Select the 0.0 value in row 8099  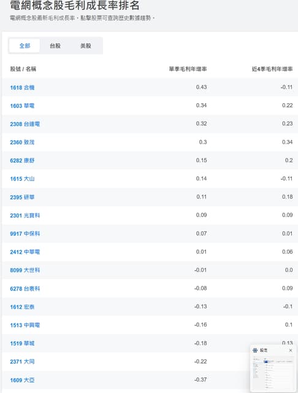click(x=289, y=270)
